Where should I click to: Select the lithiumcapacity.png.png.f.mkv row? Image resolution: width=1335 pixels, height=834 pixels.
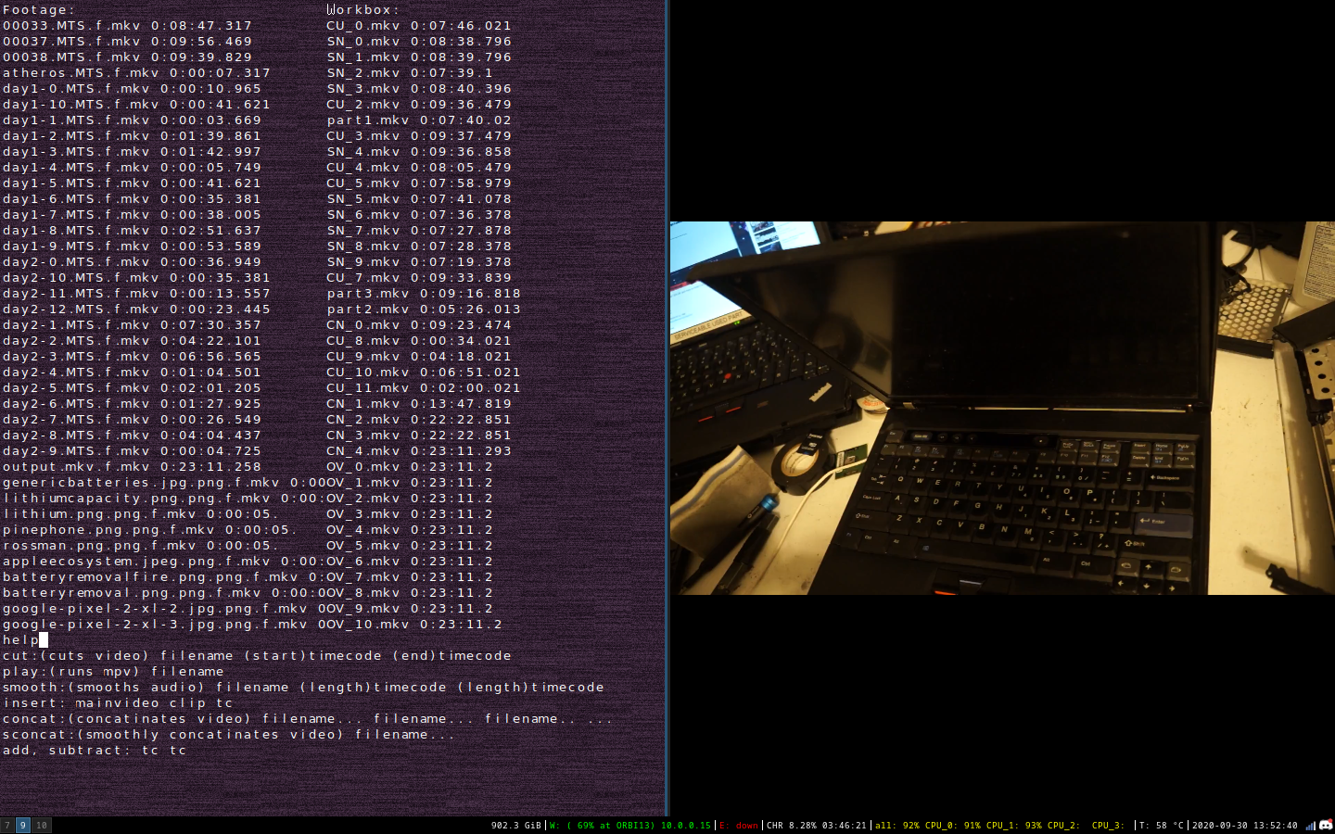[163, 499]
